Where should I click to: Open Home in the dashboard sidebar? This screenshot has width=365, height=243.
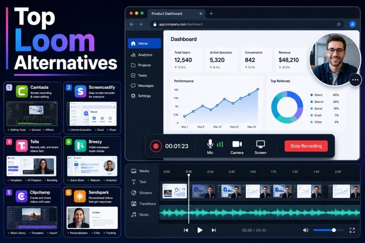click(x=144, y=43)
